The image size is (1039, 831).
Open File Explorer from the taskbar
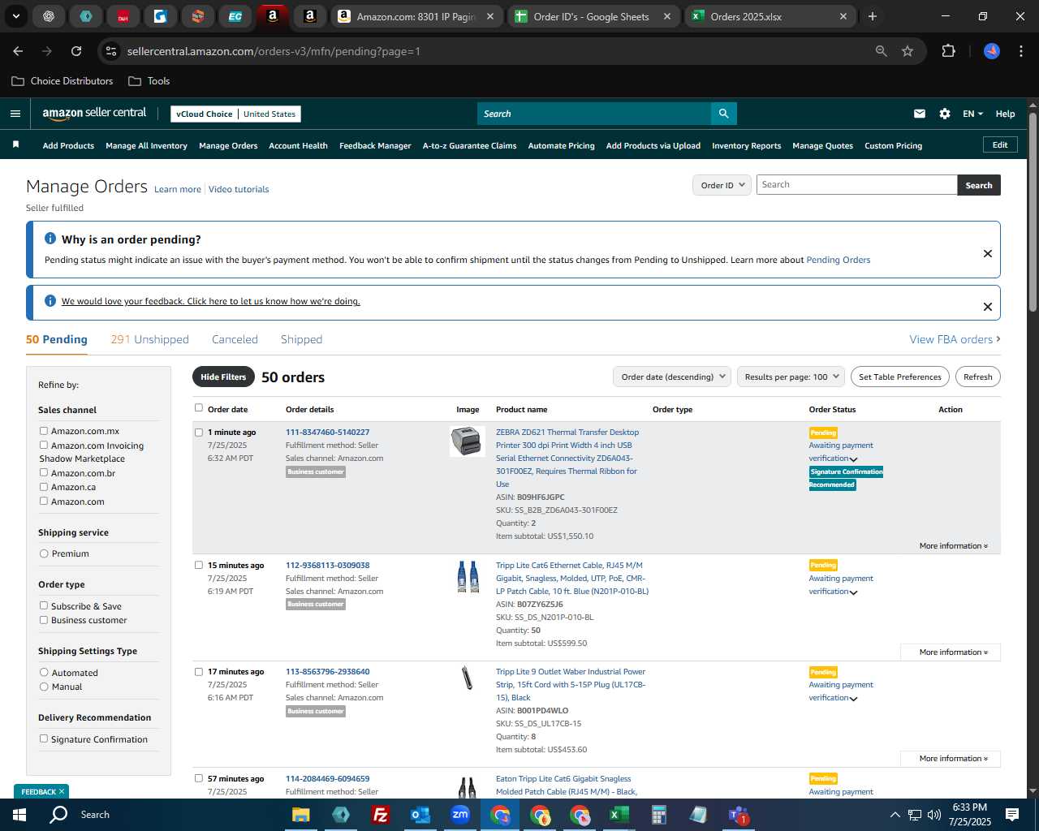click(300, 815)
